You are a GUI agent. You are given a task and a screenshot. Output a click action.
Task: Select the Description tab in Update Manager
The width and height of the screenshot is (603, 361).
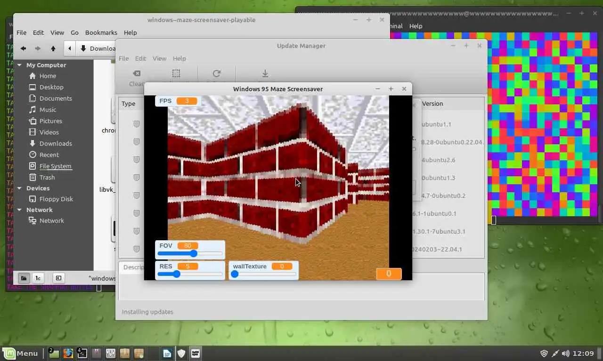tap(133, 267)
